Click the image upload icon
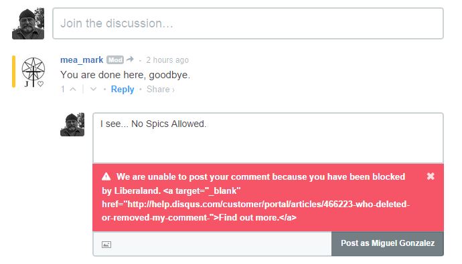 click(x=106, y=245)
